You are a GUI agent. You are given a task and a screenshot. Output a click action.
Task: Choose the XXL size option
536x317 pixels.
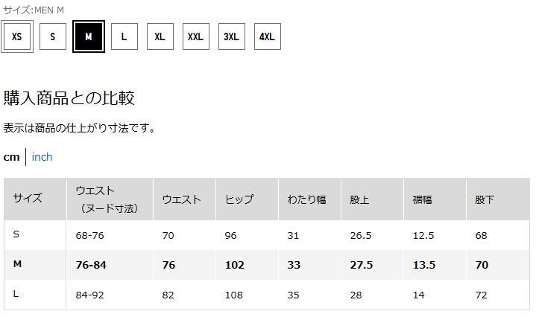(x=195, y=36)
